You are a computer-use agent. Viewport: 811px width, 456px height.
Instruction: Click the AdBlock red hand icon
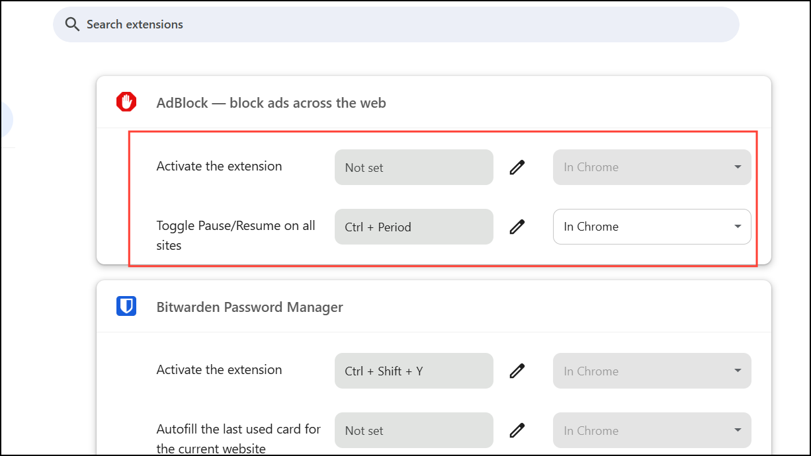pyautogui.click(x=126, y=102)
